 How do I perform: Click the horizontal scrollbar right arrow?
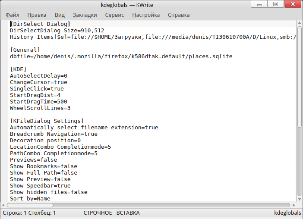click(x=294, y=205)
